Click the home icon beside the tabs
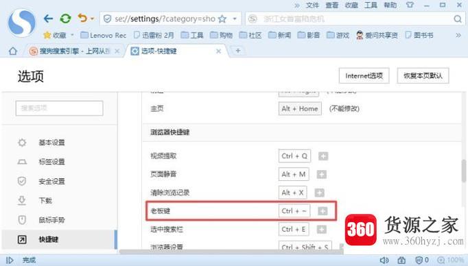The image size is (468, 266). coord(13,51)
